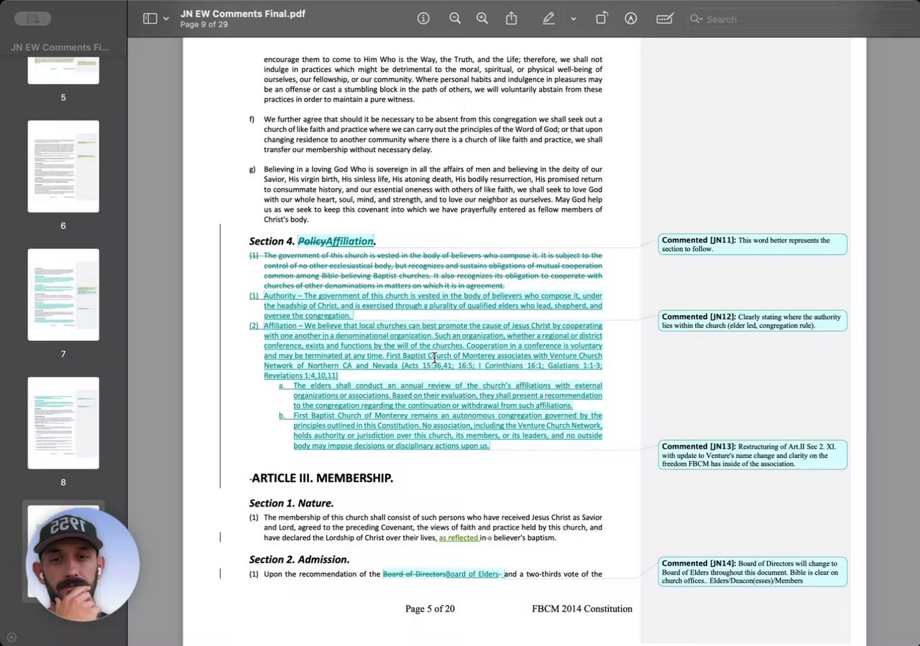Zoom in on the PDF

(x=482, y=19)
